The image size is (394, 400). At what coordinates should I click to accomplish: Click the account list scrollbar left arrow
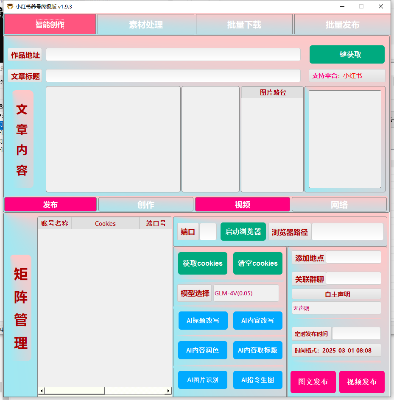click(42, 391)
